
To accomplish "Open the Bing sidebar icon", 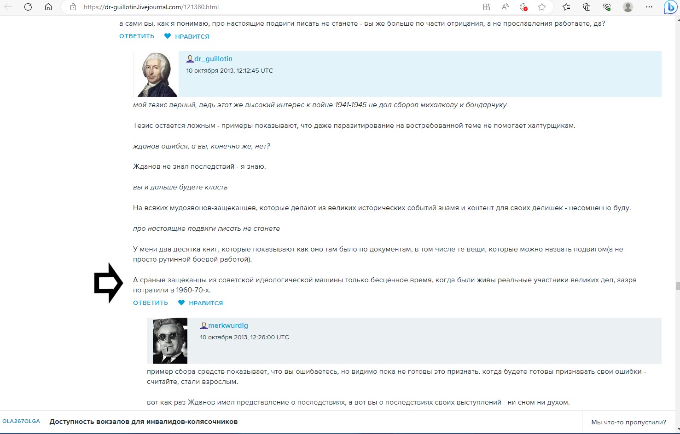I will [x=670, y=7].
